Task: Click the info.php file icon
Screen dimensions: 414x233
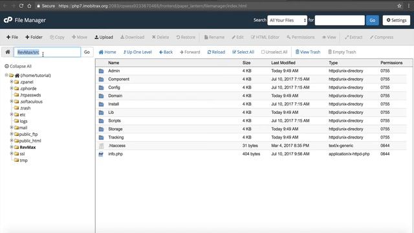Action: tap(101, 154)
